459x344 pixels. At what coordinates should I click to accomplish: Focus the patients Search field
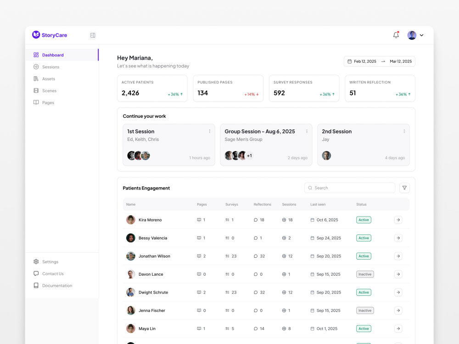[350, 188]
